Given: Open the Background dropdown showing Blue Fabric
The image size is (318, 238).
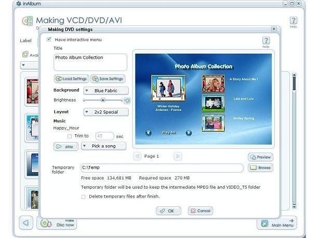Looking at the screenshot, I should click(106, 91).
